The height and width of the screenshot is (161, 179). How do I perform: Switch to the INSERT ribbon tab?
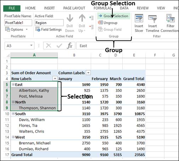click(x=49, y=8)
